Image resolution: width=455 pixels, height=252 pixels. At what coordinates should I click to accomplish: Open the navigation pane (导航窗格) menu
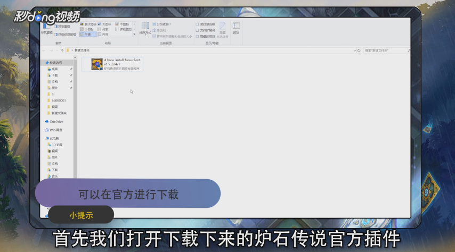[x=46, y=29]
